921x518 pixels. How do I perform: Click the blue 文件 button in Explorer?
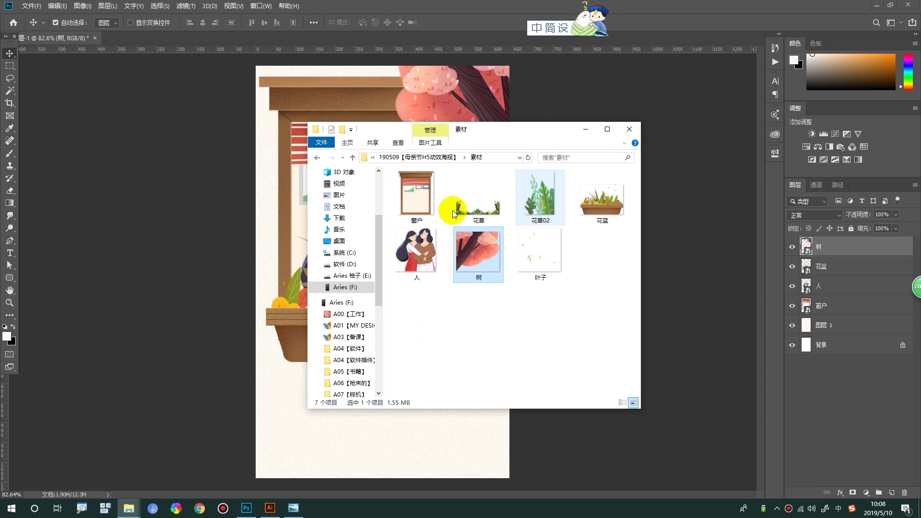321,142
